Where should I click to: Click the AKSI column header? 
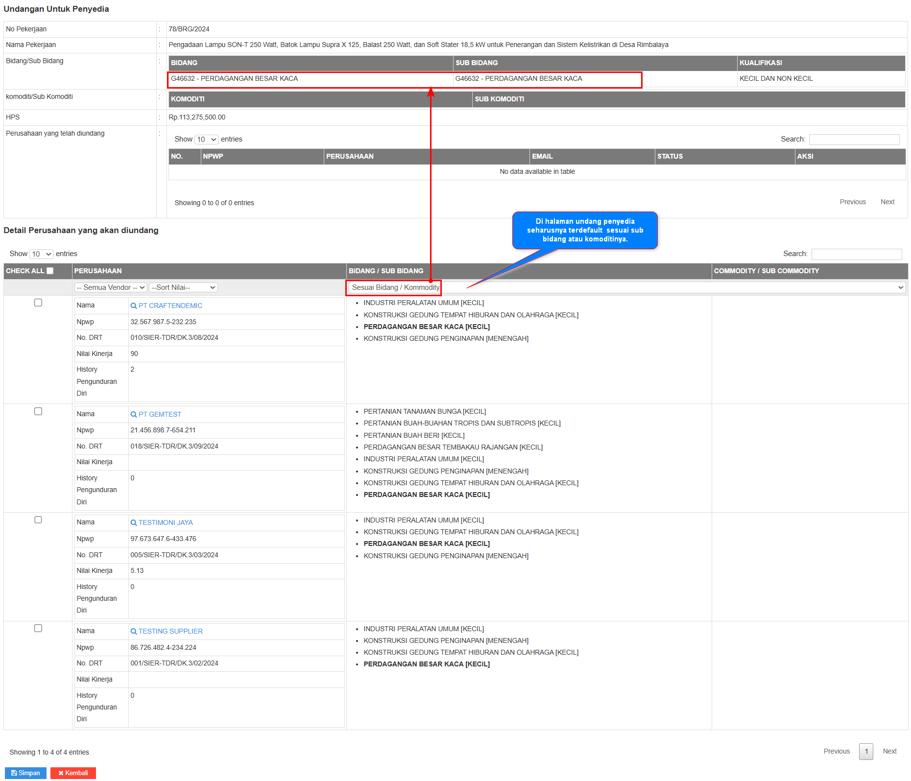tap(850, 157)
